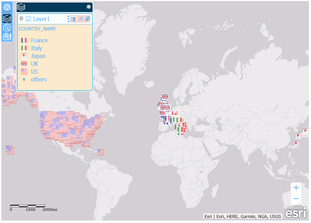Uncheck the Layer1 visibility checkbox
311x223 pixels.
pyautogui.click(x=28, y=19)
